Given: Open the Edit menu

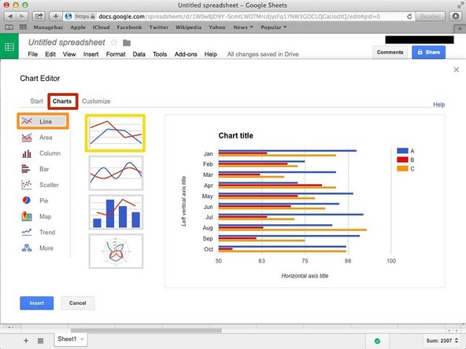Looking at the screenshot, I should pos(50,54).
